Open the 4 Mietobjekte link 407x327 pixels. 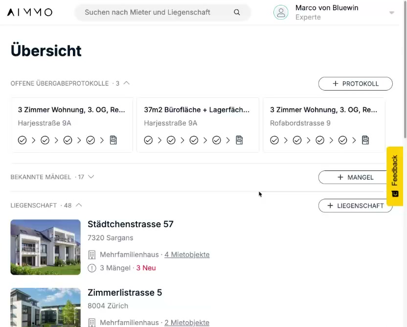pyautogui.click(x=187, y=255)
